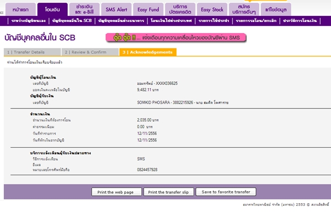Choose โอนเงินไปต่างประเทศ in the submenu
The width and height of the screenshot is (331, 217).
click(171, 20)
